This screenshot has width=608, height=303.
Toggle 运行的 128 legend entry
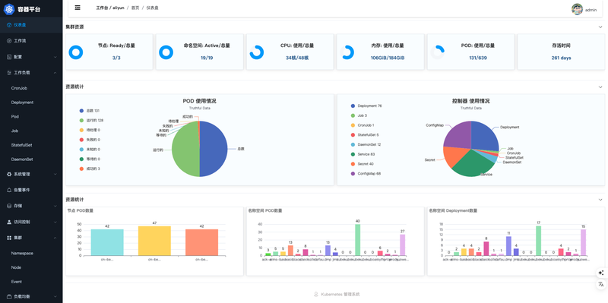(90, 121)
